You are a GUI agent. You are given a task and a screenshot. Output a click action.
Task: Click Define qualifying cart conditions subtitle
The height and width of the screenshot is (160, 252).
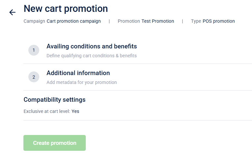91,56
